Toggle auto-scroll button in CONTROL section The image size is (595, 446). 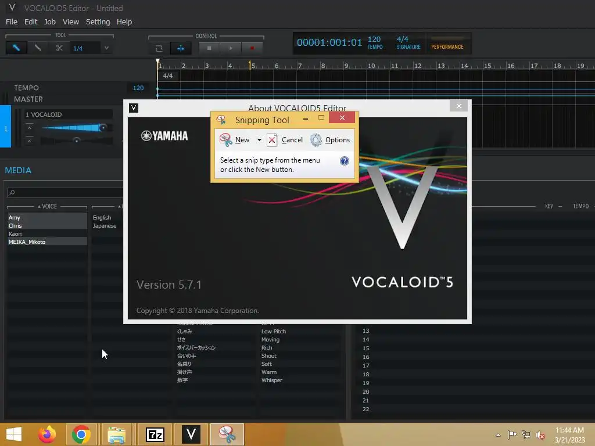[181, 48]
